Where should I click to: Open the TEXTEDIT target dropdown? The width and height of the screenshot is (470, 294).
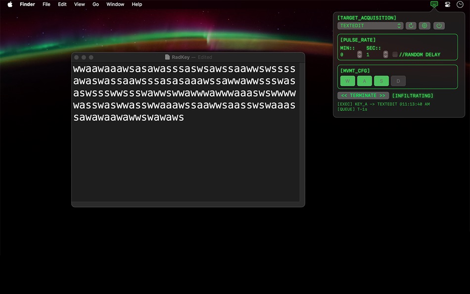(x=370, y=26)
